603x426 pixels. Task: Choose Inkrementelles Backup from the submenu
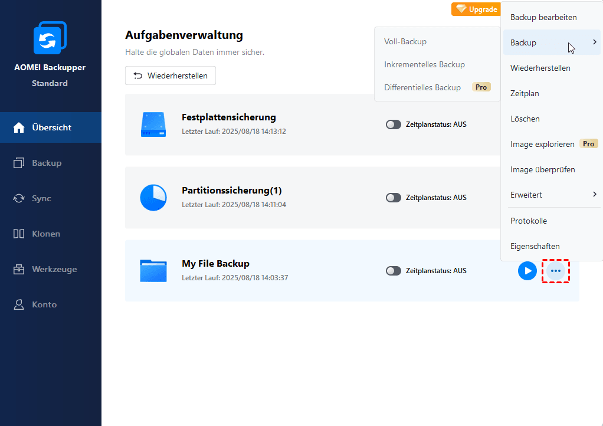[x=438, y=64]
